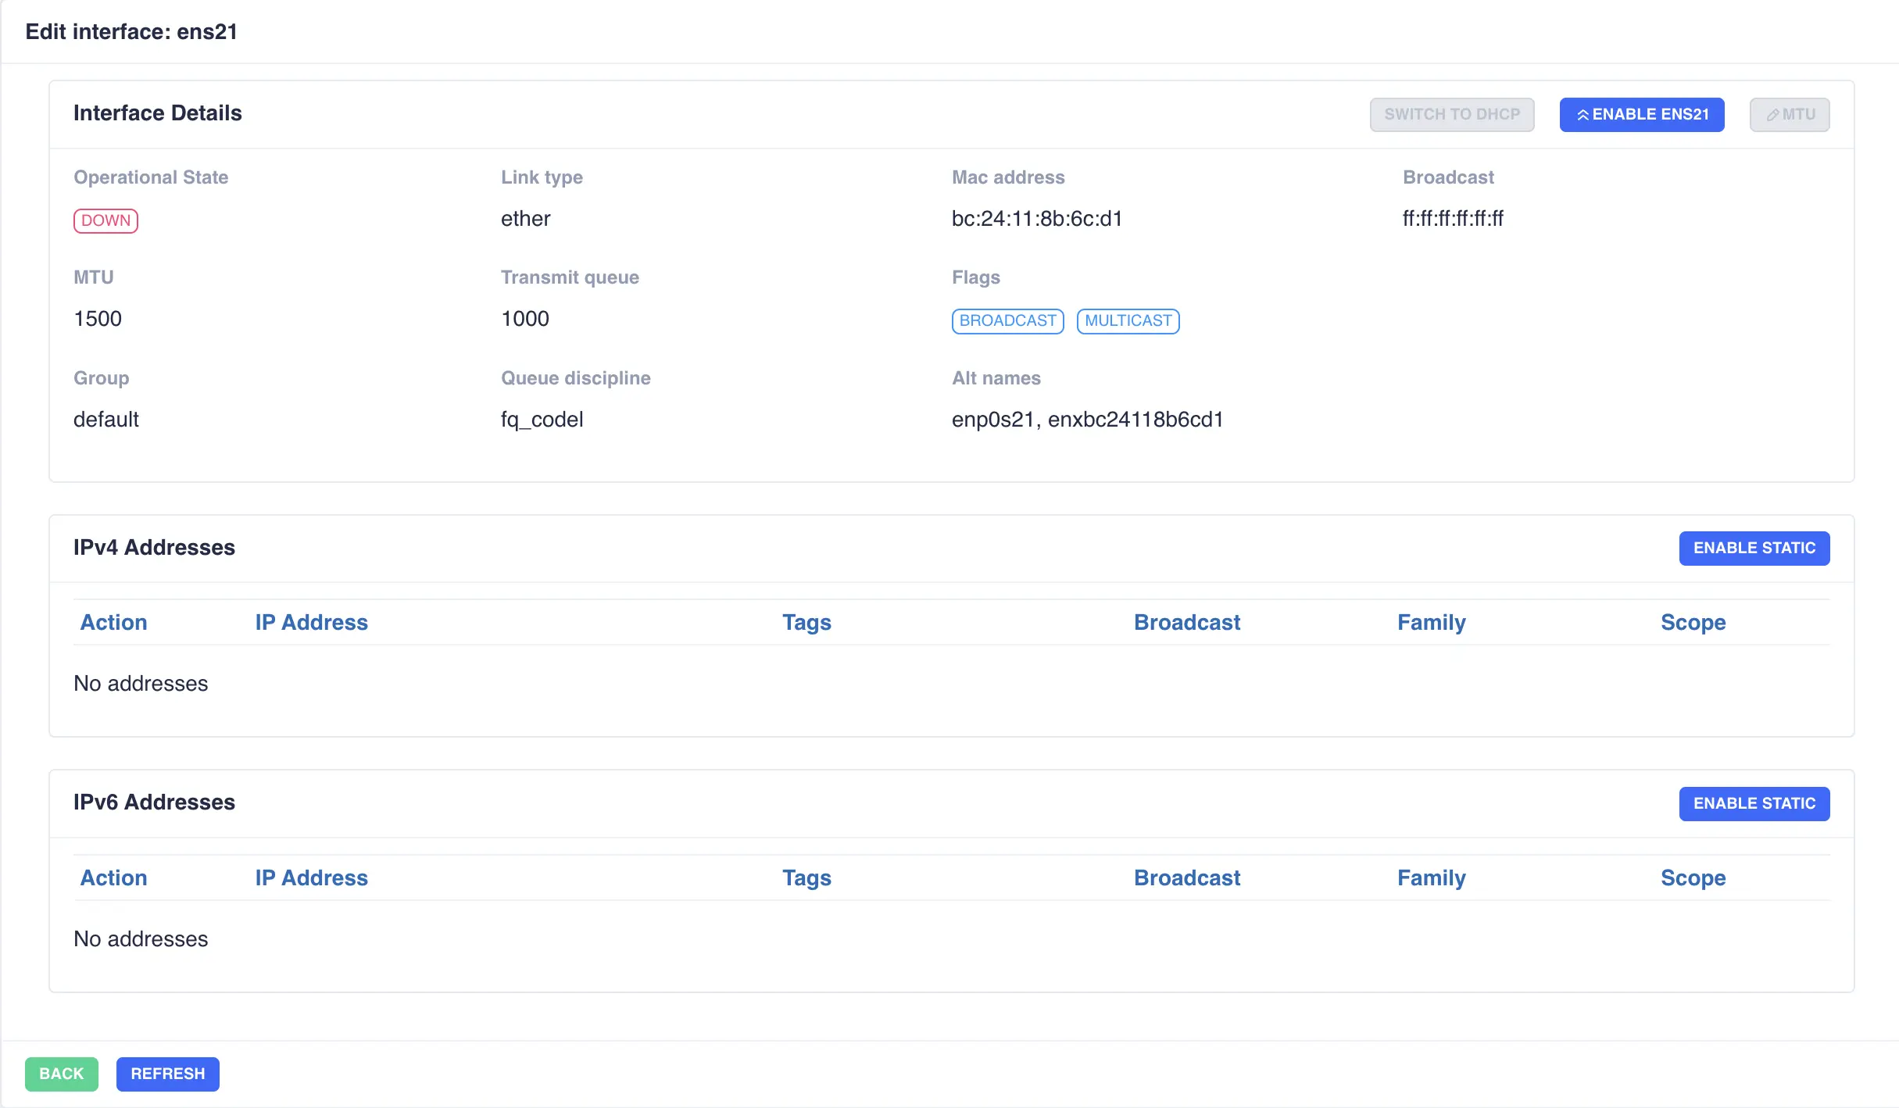Click the double-chevron icon on Enable ENS21

point(1582,115)
